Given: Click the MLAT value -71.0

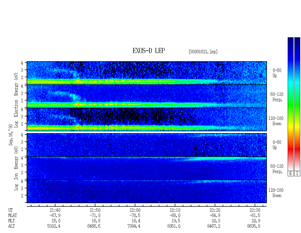Looking at the screenshot, I should [x=95, y=215].
